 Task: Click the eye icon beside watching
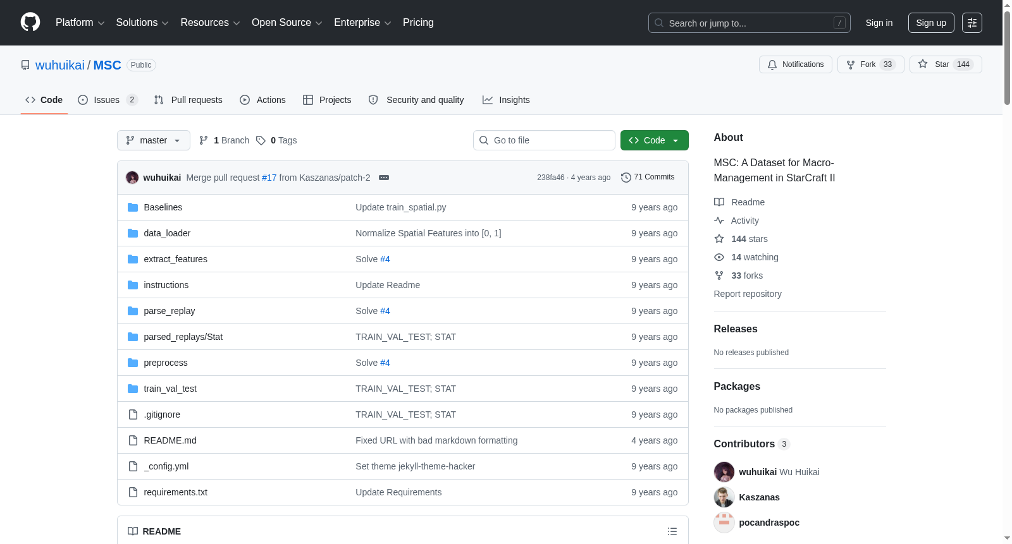(x=719, y=257)
